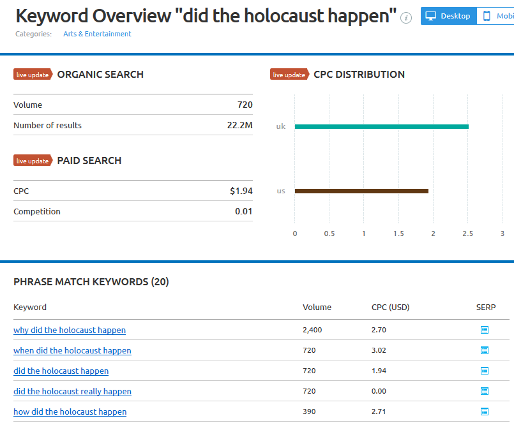Open the Arts & Entertainment category
The height and width of the screenshot is (430, 514).
click(97, 34)
